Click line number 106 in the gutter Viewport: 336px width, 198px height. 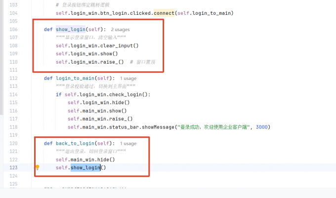13,29
